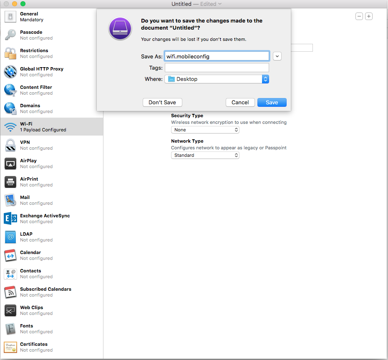The height and width of the screenshot is (360, 388).
Task: Select the 'Passcode' sidebar label
Action: pyautogui.click(x=31, y=32)
